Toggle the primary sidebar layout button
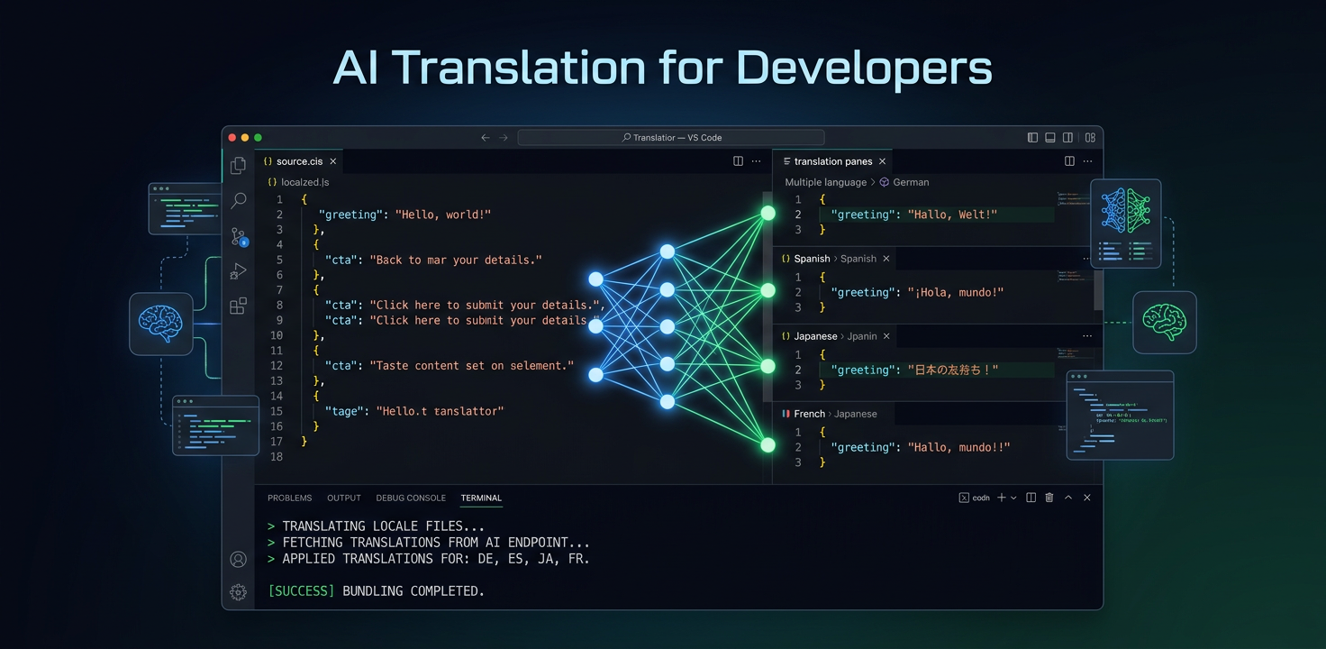Screen dimensions: 1326x649 pos(1032,138)
